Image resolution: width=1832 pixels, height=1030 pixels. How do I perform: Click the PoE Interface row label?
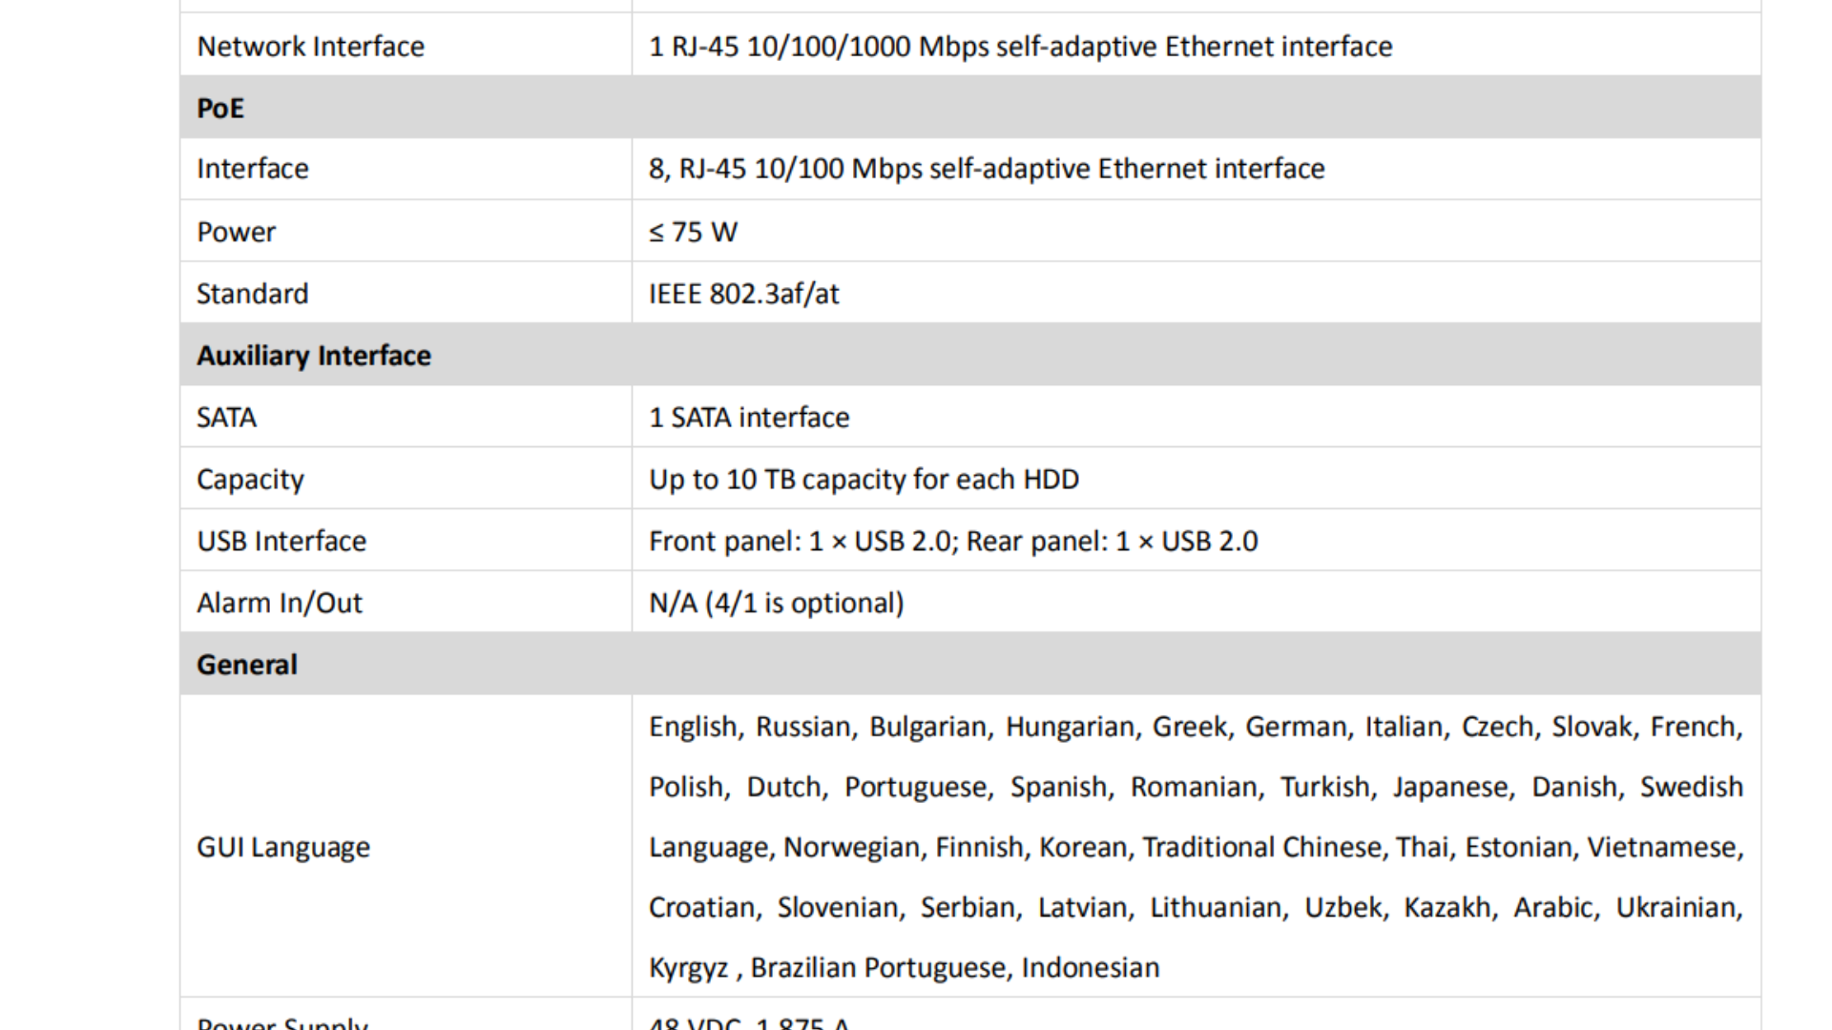click(253, 169)
